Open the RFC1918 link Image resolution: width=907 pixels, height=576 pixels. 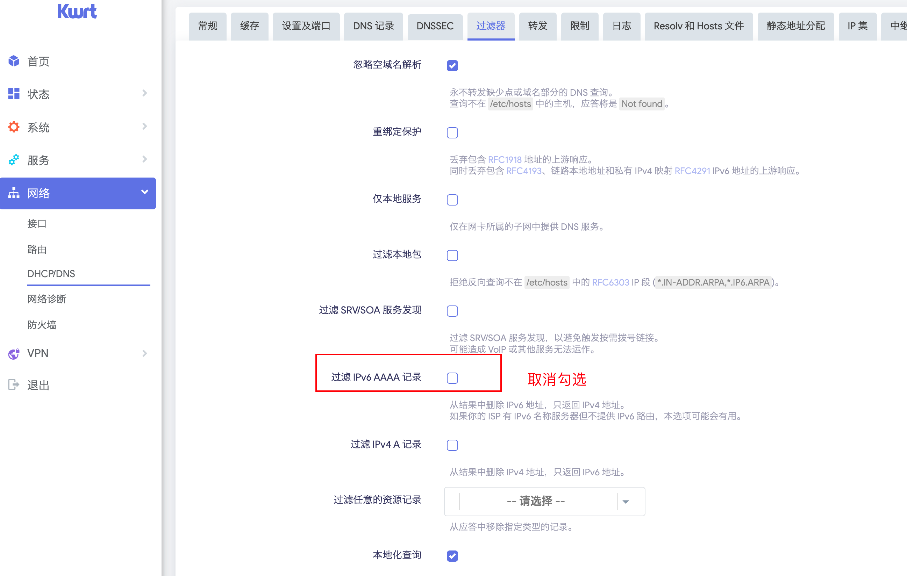click(505, 160)
